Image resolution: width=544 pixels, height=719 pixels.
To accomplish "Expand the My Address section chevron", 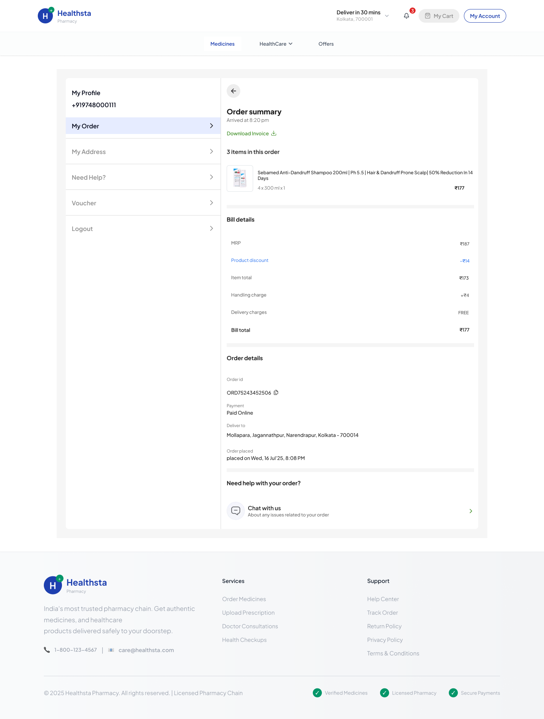I will (212, 152).
